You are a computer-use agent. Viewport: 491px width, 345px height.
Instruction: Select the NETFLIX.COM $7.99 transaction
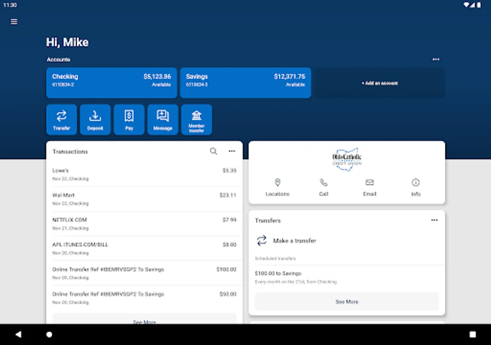pos(144,224)
